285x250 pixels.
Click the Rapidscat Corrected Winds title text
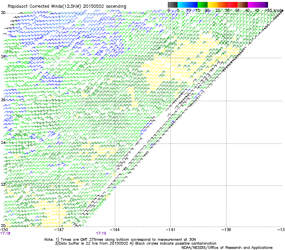coord(67,6)
